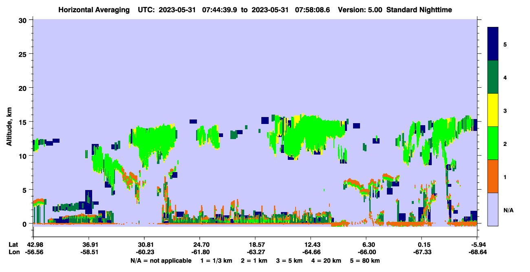Click the 'Version: 5.00' text

click(x=360, y=10)
